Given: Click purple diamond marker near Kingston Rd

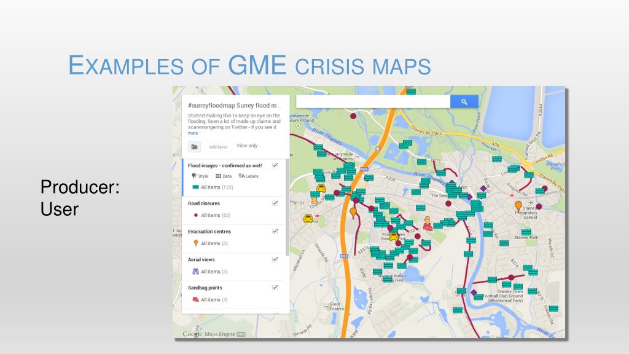Looking at the screenshot, I should point(483,188).
